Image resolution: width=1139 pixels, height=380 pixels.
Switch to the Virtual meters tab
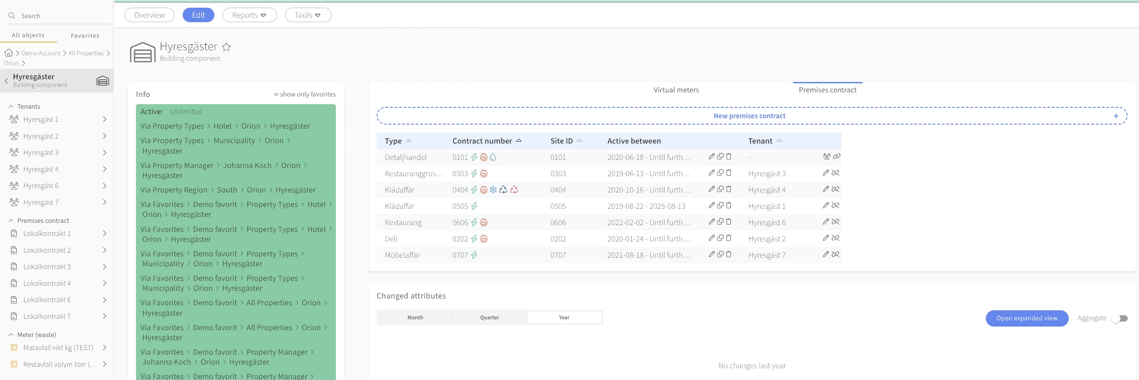(x=676, y=90)
